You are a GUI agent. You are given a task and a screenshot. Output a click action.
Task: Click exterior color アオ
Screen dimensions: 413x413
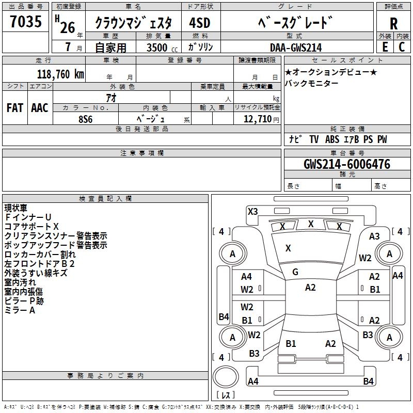[x=111, y=98]
